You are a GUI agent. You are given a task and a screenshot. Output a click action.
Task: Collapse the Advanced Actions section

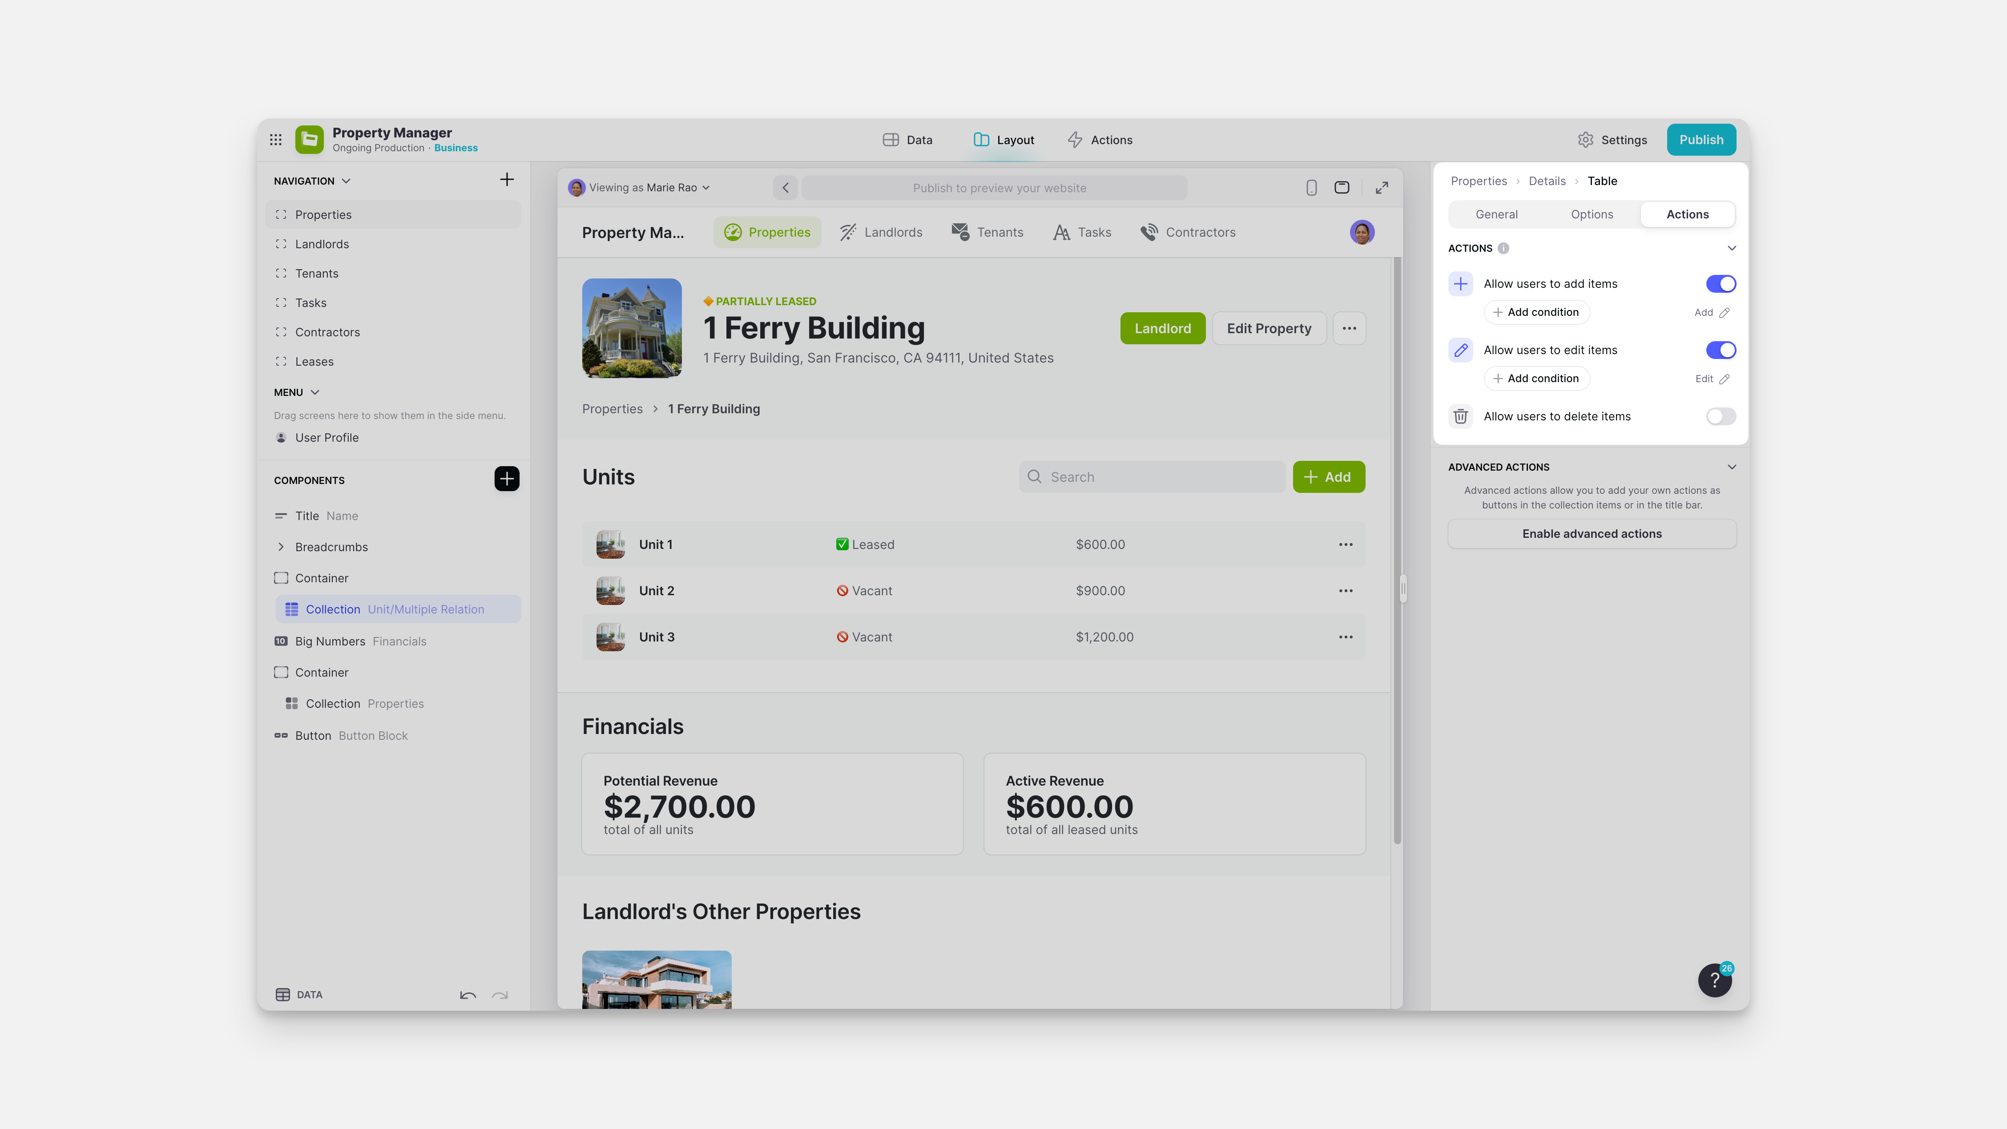point(1731,467)
